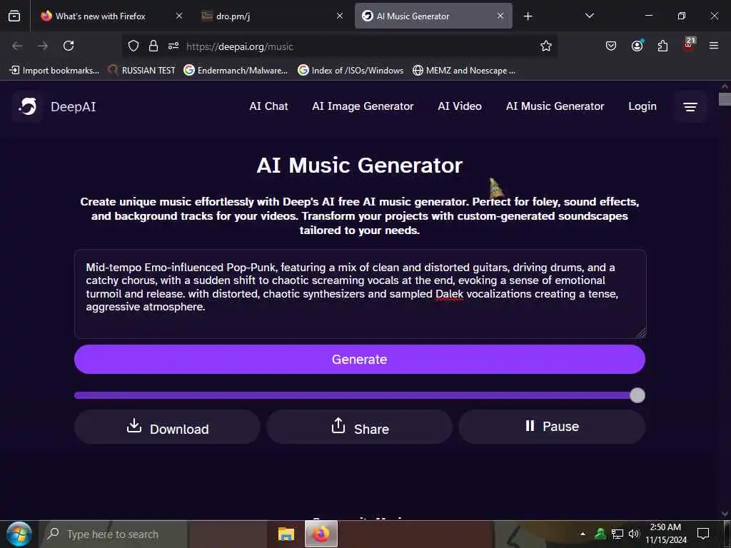Open the RUSSIAN TEST bookmark

pos(141,71)
